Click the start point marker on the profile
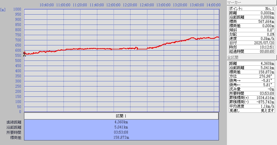 pos(24,54)
